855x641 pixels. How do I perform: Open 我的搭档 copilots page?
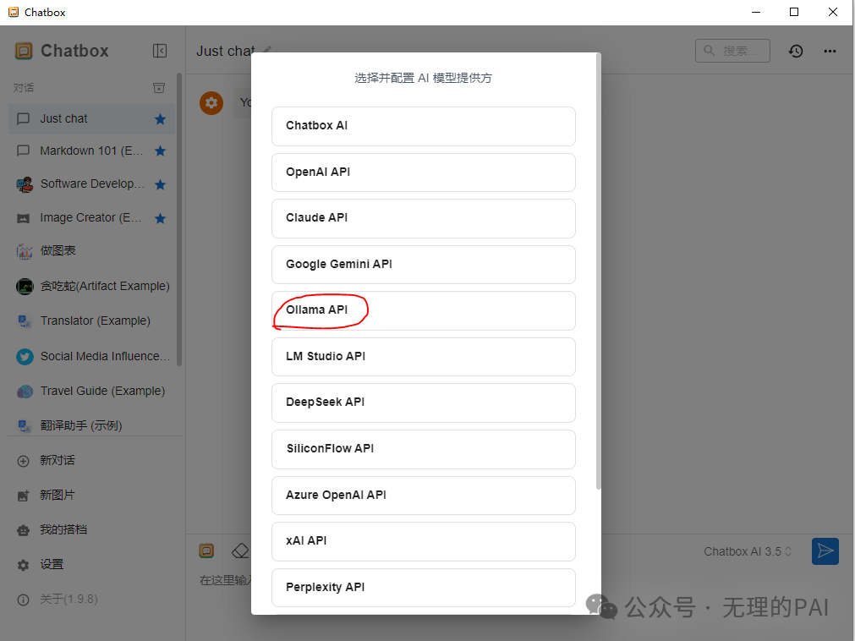93,530
